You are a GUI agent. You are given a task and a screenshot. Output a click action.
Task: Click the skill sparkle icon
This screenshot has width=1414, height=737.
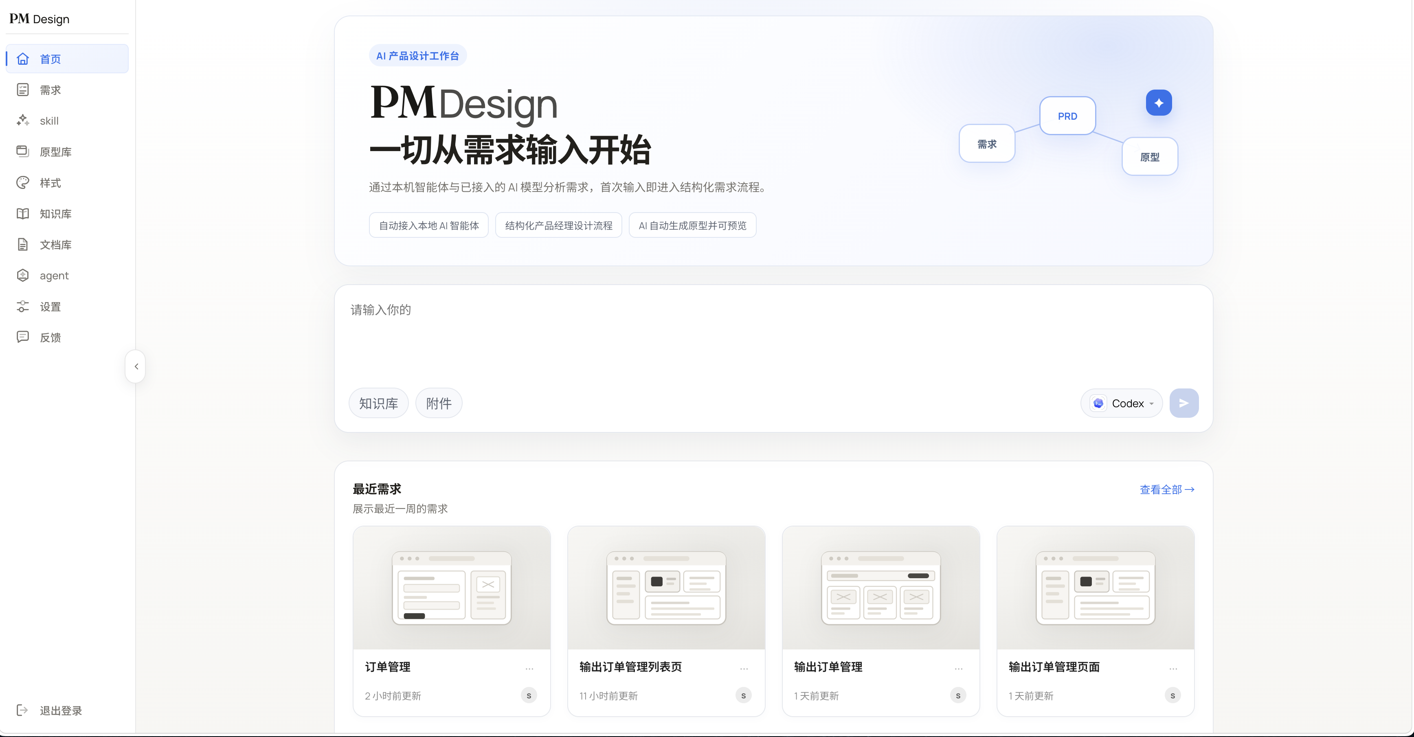click(x=22, y=120)
